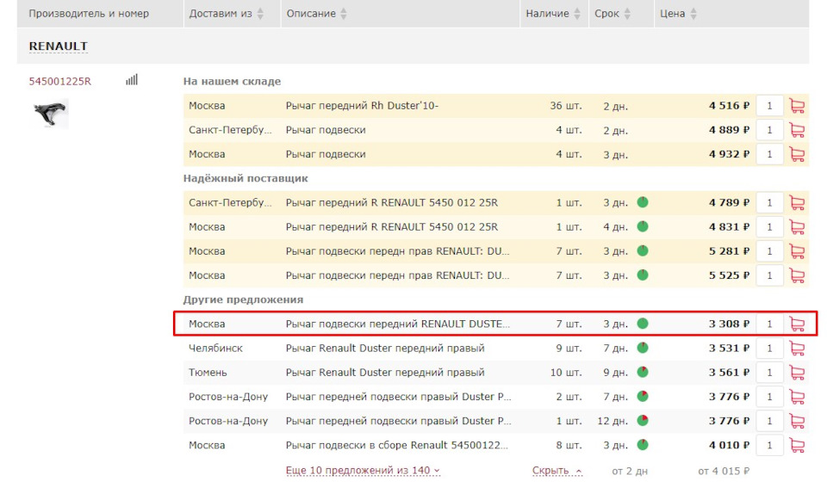Screen dimensions: 827x494
Task: Add the 4 789 ₽ offer to cart
Action: 797,203
